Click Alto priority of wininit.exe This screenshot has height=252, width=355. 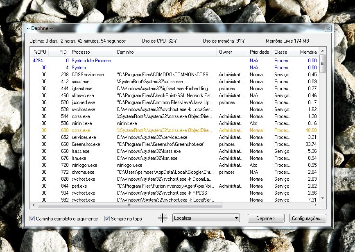click(x=253, y=123)
